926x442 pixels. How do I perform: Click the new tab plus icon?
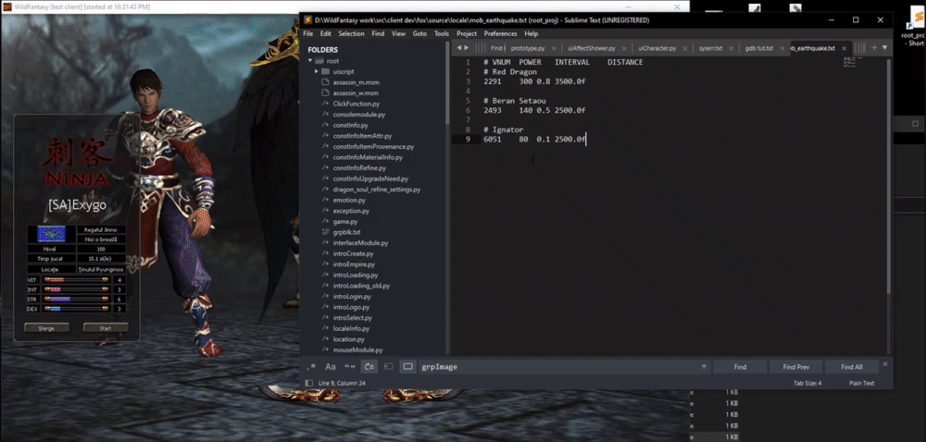click(x=874, y=48)
